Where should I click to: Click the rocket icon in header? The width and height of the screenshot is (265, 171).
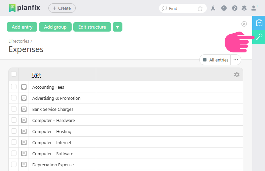click(x=213, y=8)
